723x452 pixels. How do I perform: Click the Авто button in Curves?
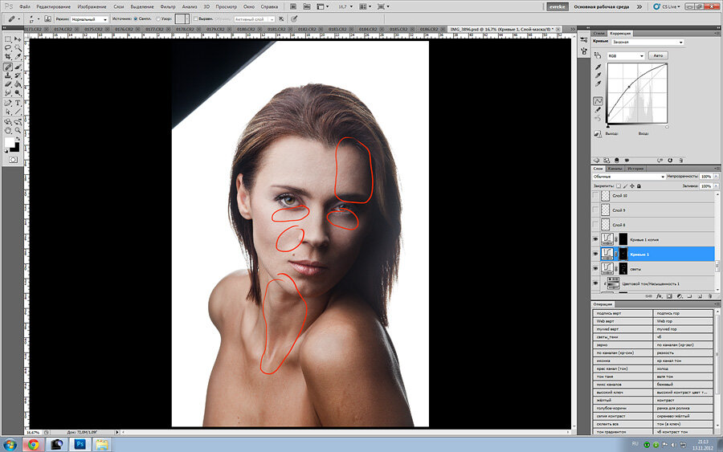coord(659,55)
